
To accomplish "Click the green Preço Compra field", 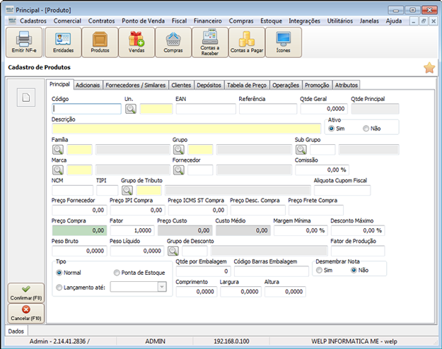I will pos(79,230).
